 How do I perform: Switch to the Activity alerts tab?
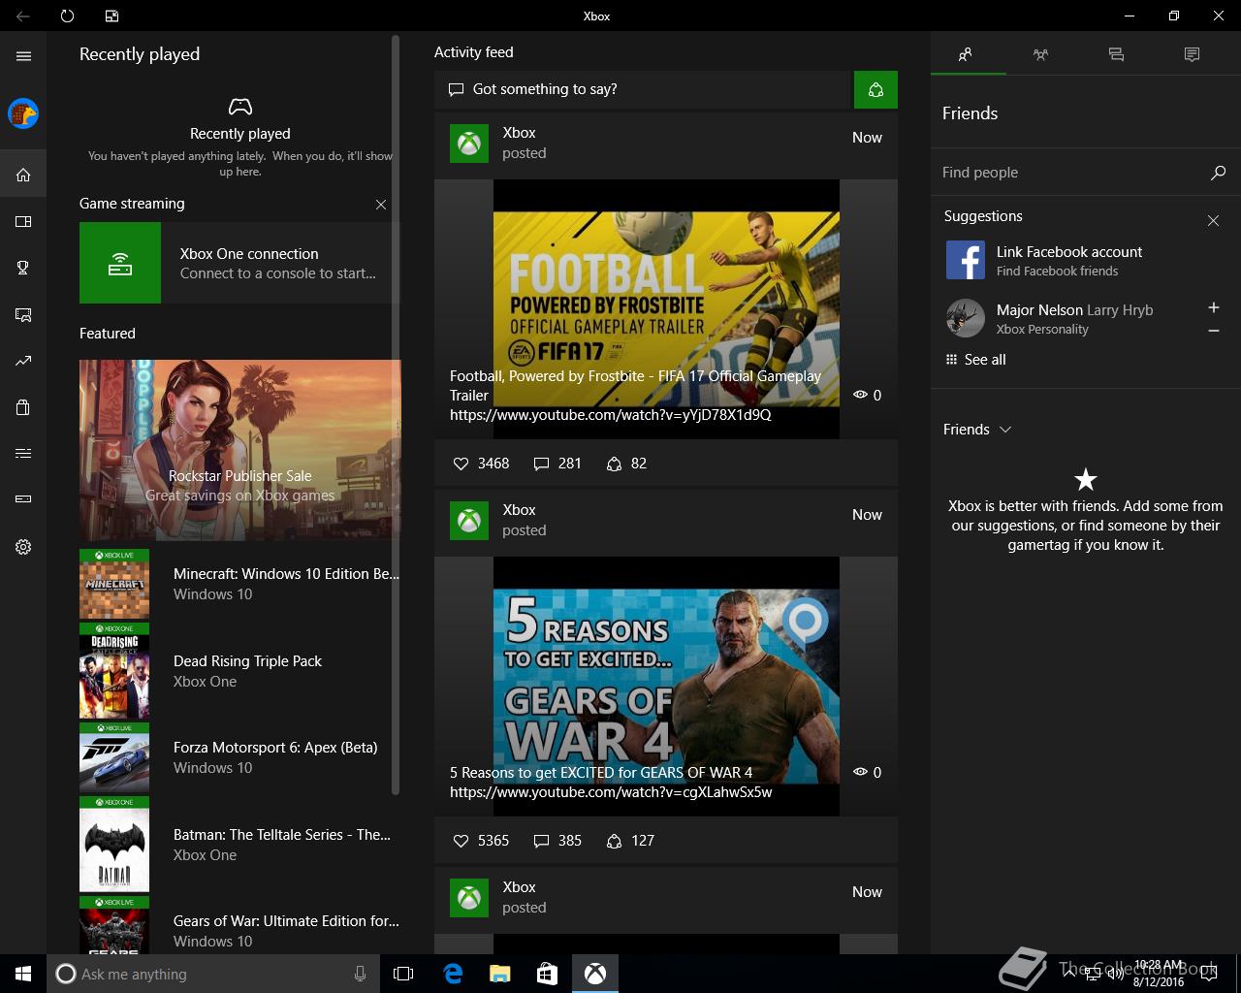pos(1192,55)
